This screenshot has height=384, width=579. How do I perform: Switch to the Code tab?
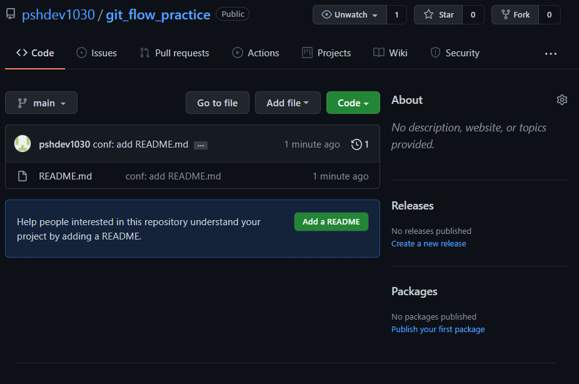[x=35, y=53]
